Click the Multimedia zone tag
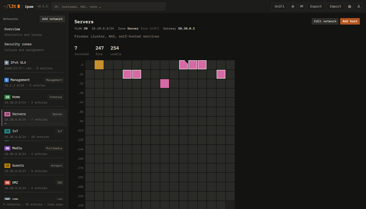 click(54, 148)
